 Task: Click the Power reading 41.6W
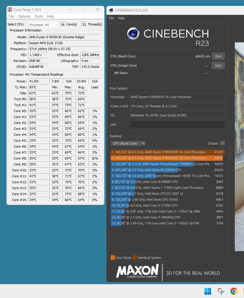click(38, 81)
